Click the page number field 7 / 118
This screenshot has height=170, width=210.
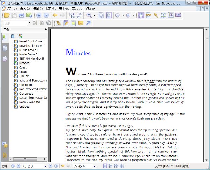coord(33,166)
